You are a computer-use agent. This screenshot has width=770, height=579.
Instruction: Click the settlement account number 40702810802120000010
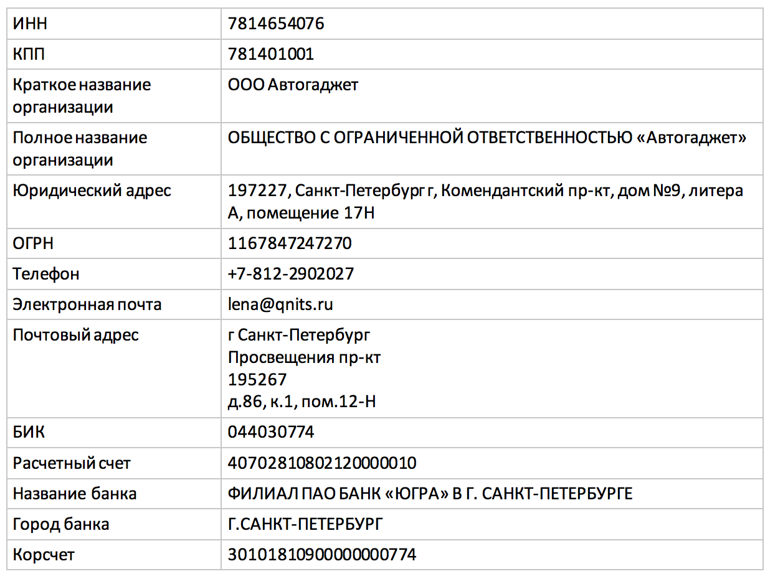(x=322, y=463)
